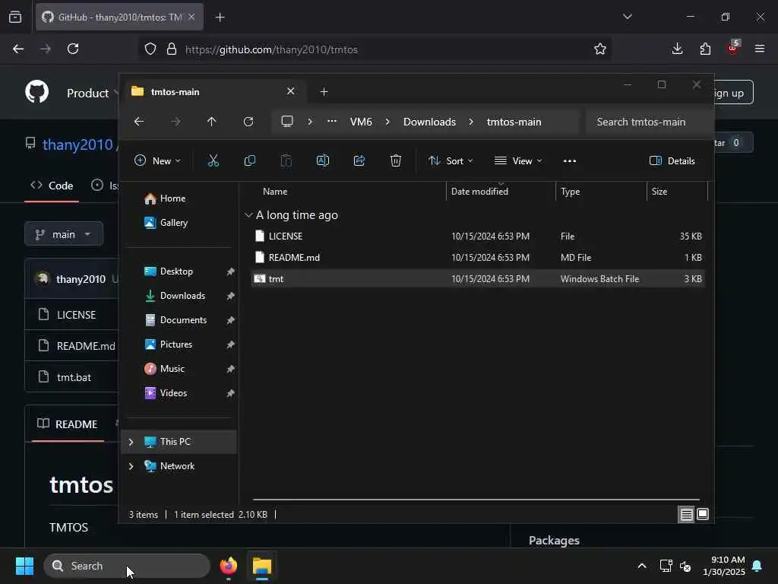Collapse the 'A long time ago' group
Image resolution: width=778 pixels, height=584 pixels.
click(x=248, y=215)
